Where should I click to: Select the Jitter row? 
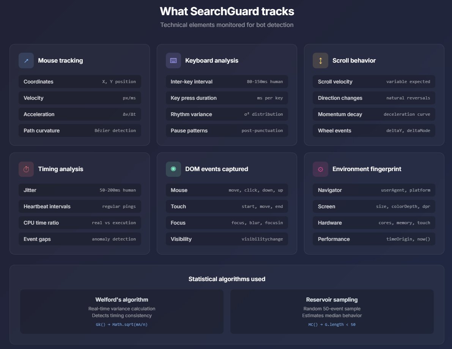[x=80, y=190]
